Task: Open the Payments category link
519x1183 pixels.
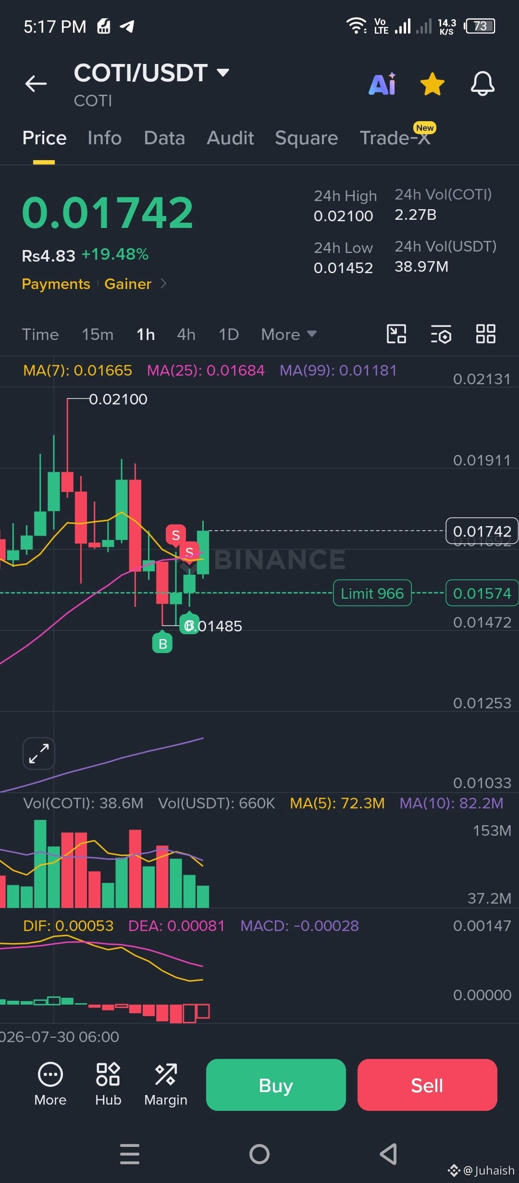Action: pyautogui.click(x=56, y=284)
